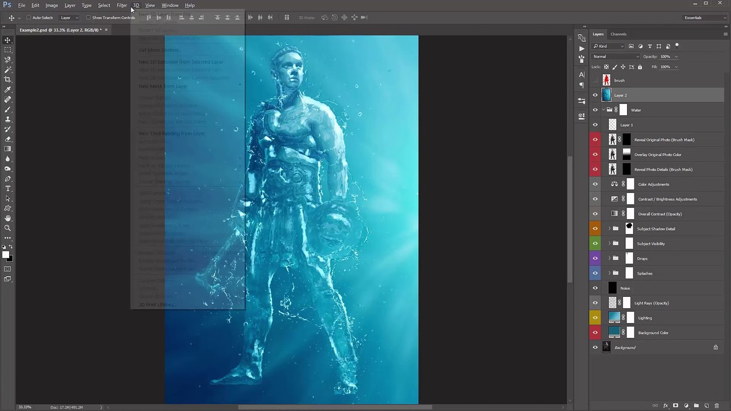Viewport: 731px width, 411px height.
Task: Hide Layer 2 visibility
Action: click(x=595, y=95)
